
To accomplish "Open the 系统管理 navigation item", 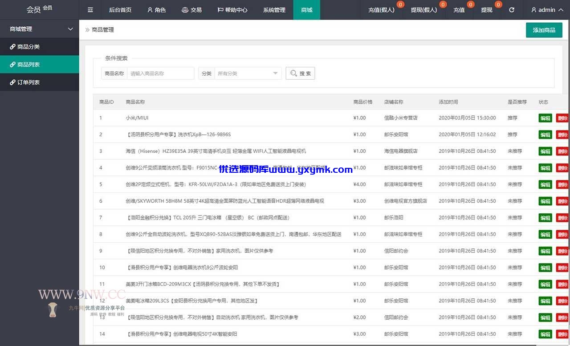I will pyautogui.click(x=274, y=10).
